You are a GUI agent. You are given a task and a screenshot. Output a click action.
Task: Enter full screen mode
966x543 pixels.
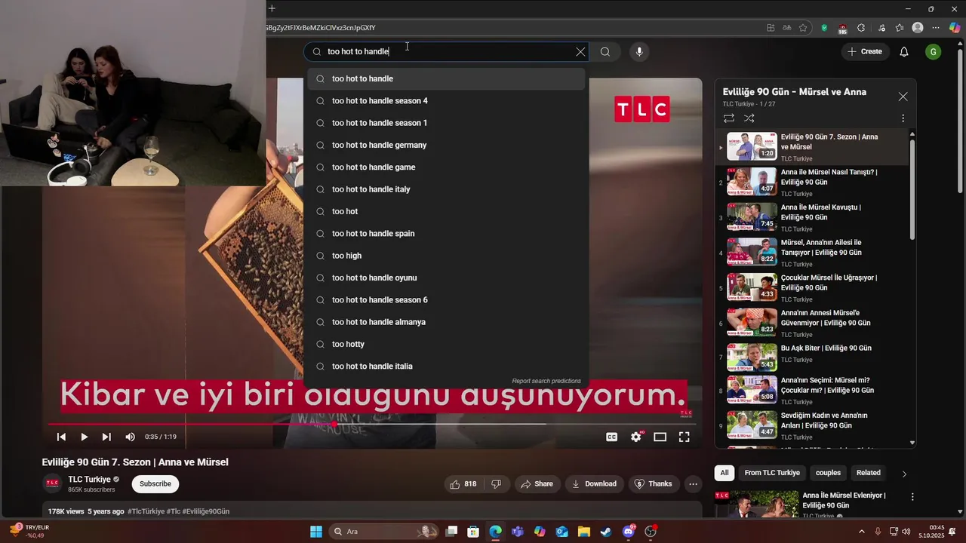click(684, 437)
